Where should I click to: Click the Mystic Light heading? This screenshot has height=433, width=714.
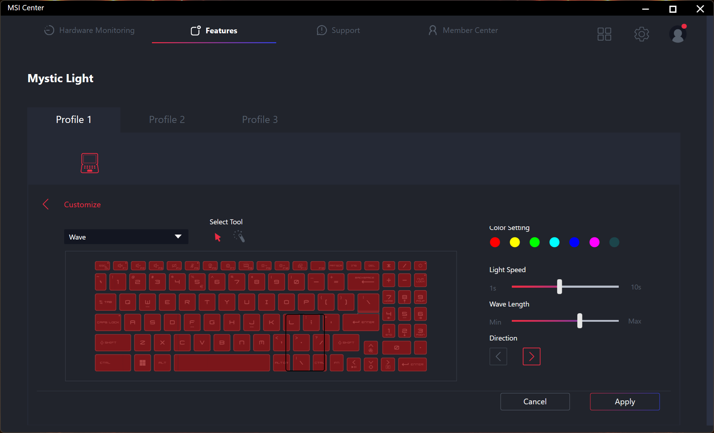pyautogui.click(x=61, y=78)
